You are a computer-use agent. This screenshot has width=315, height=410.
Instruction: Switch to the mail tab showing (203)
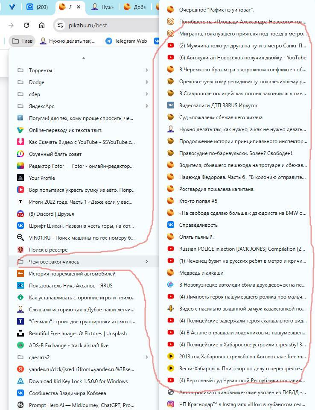(x=38, y=7)
